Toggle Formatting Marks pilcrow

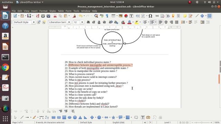tap(107, 16)
